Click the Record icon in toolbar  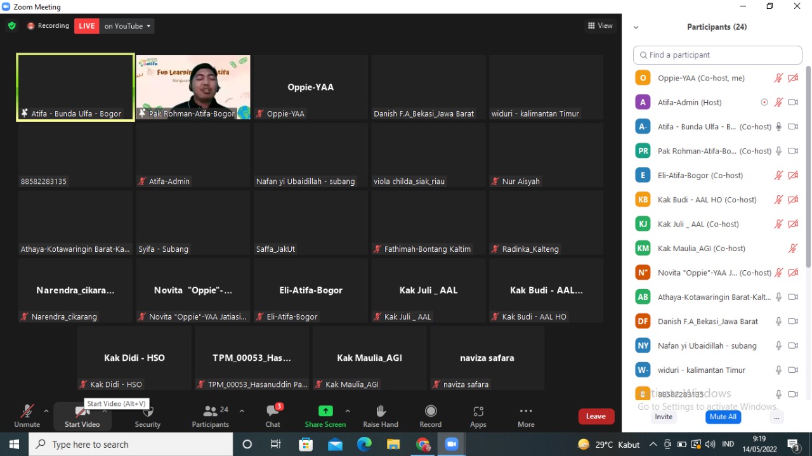pyautogui.click(x=430, y=412)
